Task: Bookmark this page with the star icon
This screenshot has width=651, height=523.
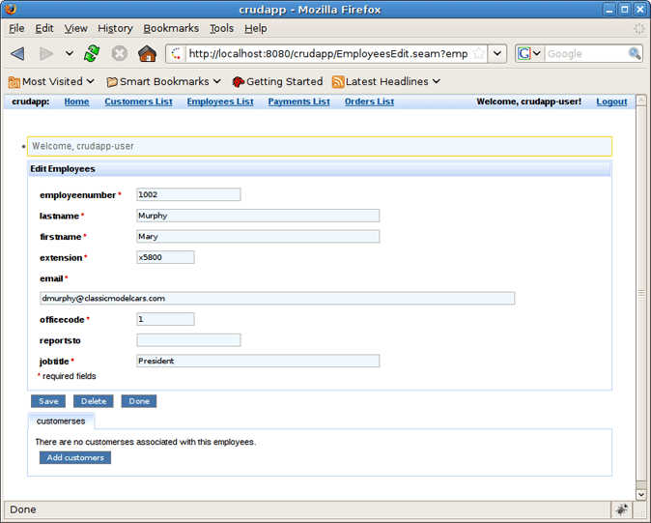Action: 479,54
